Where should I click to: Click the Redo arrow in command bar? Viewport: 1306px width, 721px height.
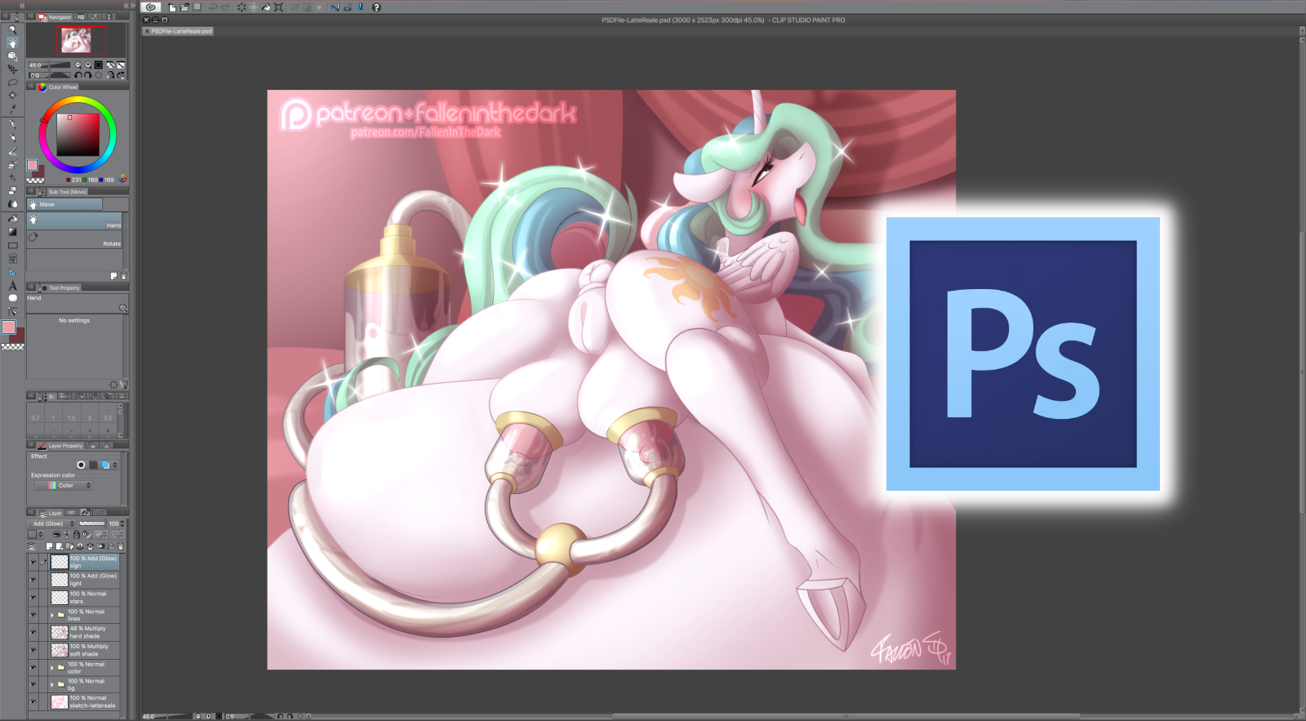(x=224, y=7)
